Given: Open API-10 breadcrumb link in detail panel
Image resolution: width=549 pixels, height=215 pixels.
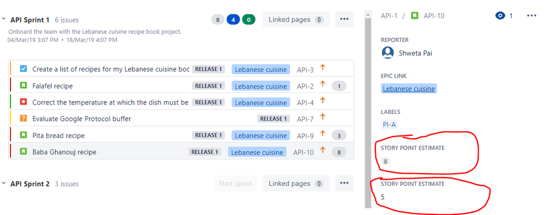Looking at the screenshot, I should point(434,16).
